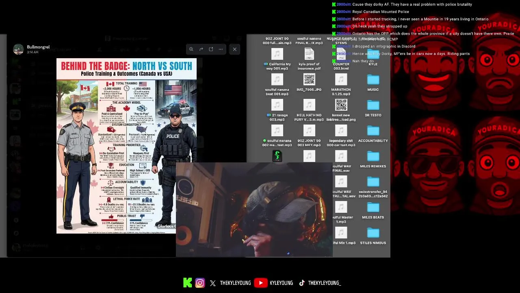This screenshot has height=293, width=520.
Task: Click the KYLEYOUNG YouTube handle text
Action: click(x=281, y=283)
